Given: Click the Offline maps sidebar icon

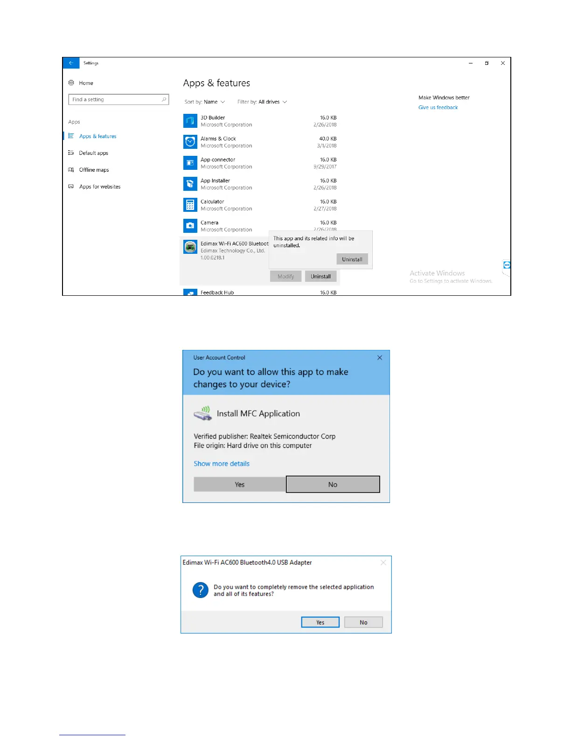Looking at the screenshot, I should tap(71, 169).
